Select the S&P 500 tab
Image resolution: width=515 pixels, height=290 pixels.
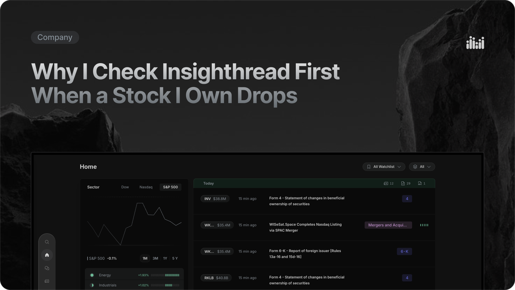(x=171, y=187)
